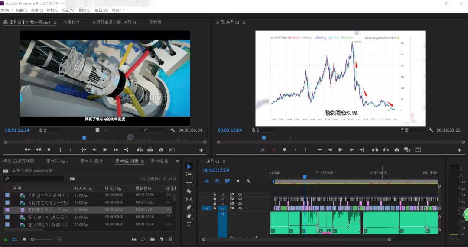Step back one frame in Source monitor
Screen dimensions: 468x247
point(94,150)
